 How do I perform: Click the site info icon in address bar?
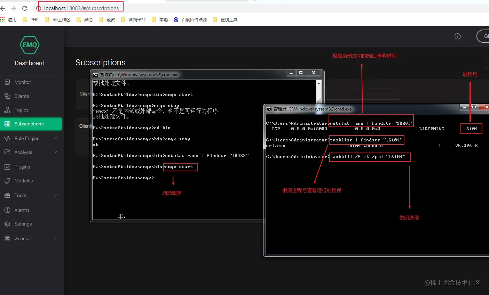point(39,8)
